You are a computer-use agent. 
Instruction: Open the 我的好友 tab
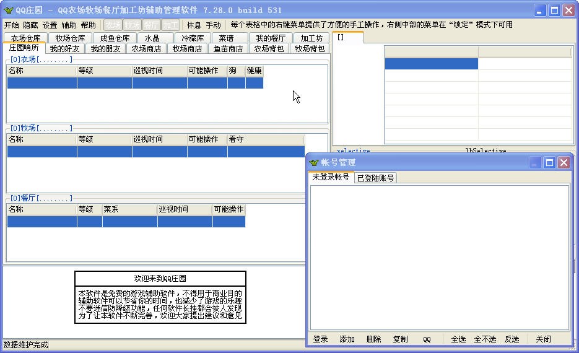[64, 49]
